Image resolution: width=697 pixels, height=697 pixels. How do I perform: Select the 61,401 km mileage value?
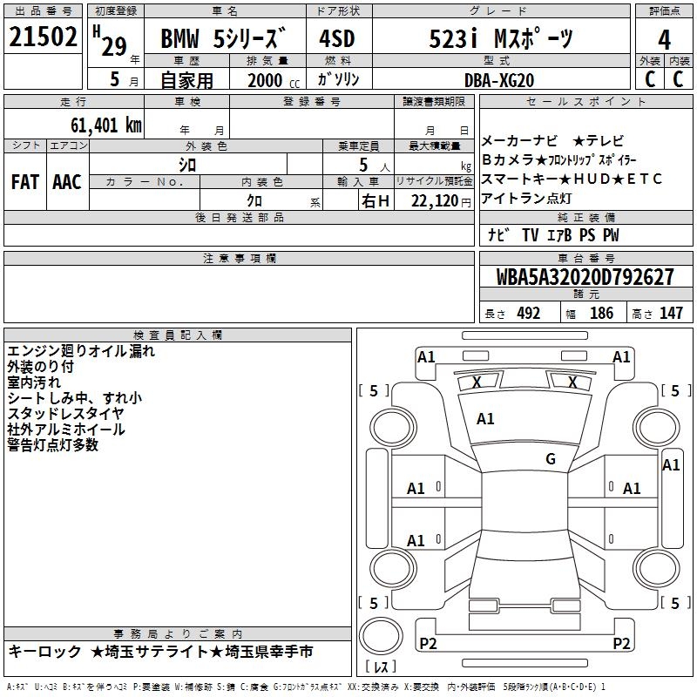(x=100, y=125)
